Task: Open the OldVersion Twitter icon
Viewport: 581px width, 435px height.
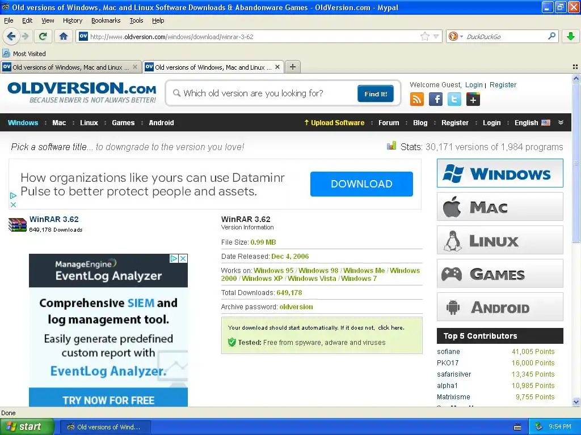Action: click(x=454, y=99)
